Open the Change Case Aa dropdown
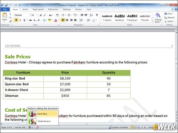This screenshot has height=133, width=178. click(x=51, y=15)
